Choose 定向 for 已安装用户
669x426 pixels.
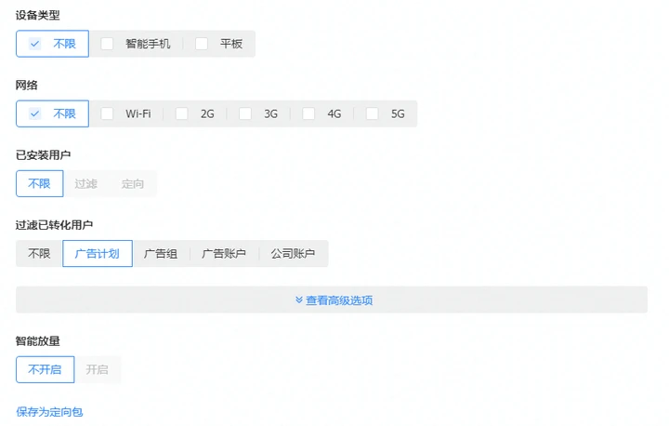(133, 183)
